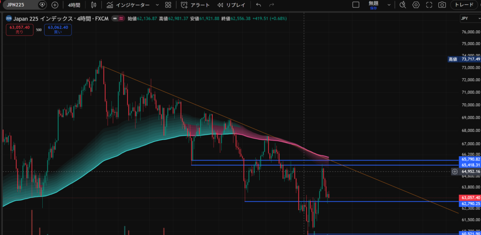Save the layout via 保存

coord(373,8)
